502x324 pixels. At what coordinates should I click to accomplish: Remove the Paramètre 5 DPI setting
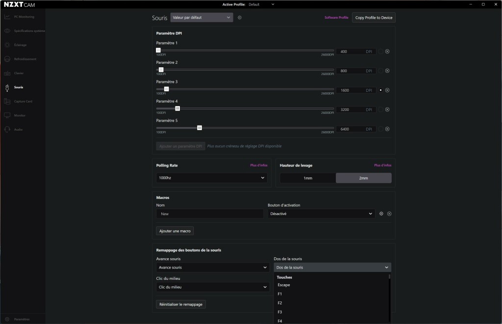click(x=387, y=129)
